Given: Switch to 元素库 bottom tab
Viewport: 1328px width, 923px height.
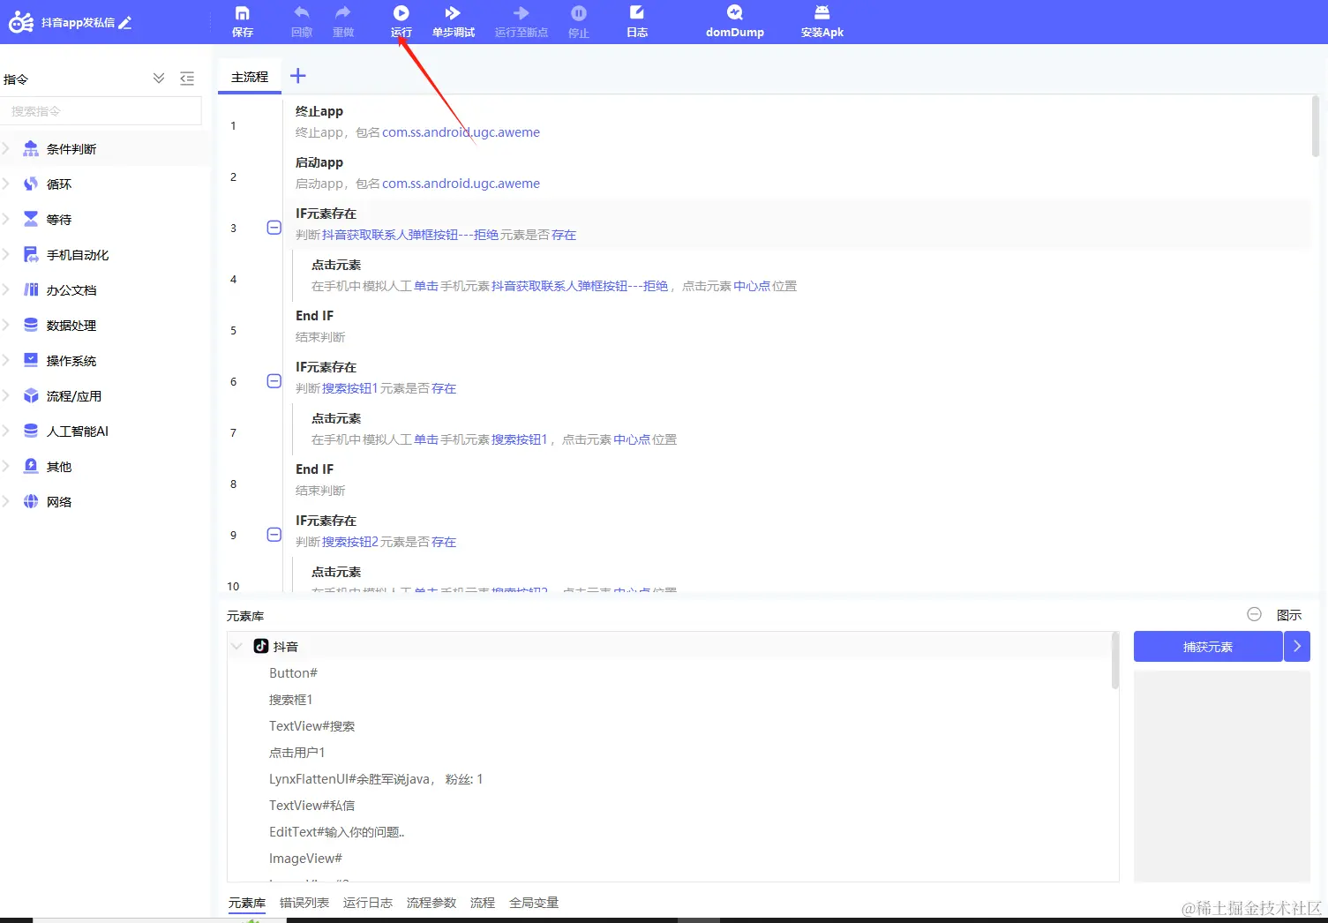Looking at the screenshot, I should [247, 903].
